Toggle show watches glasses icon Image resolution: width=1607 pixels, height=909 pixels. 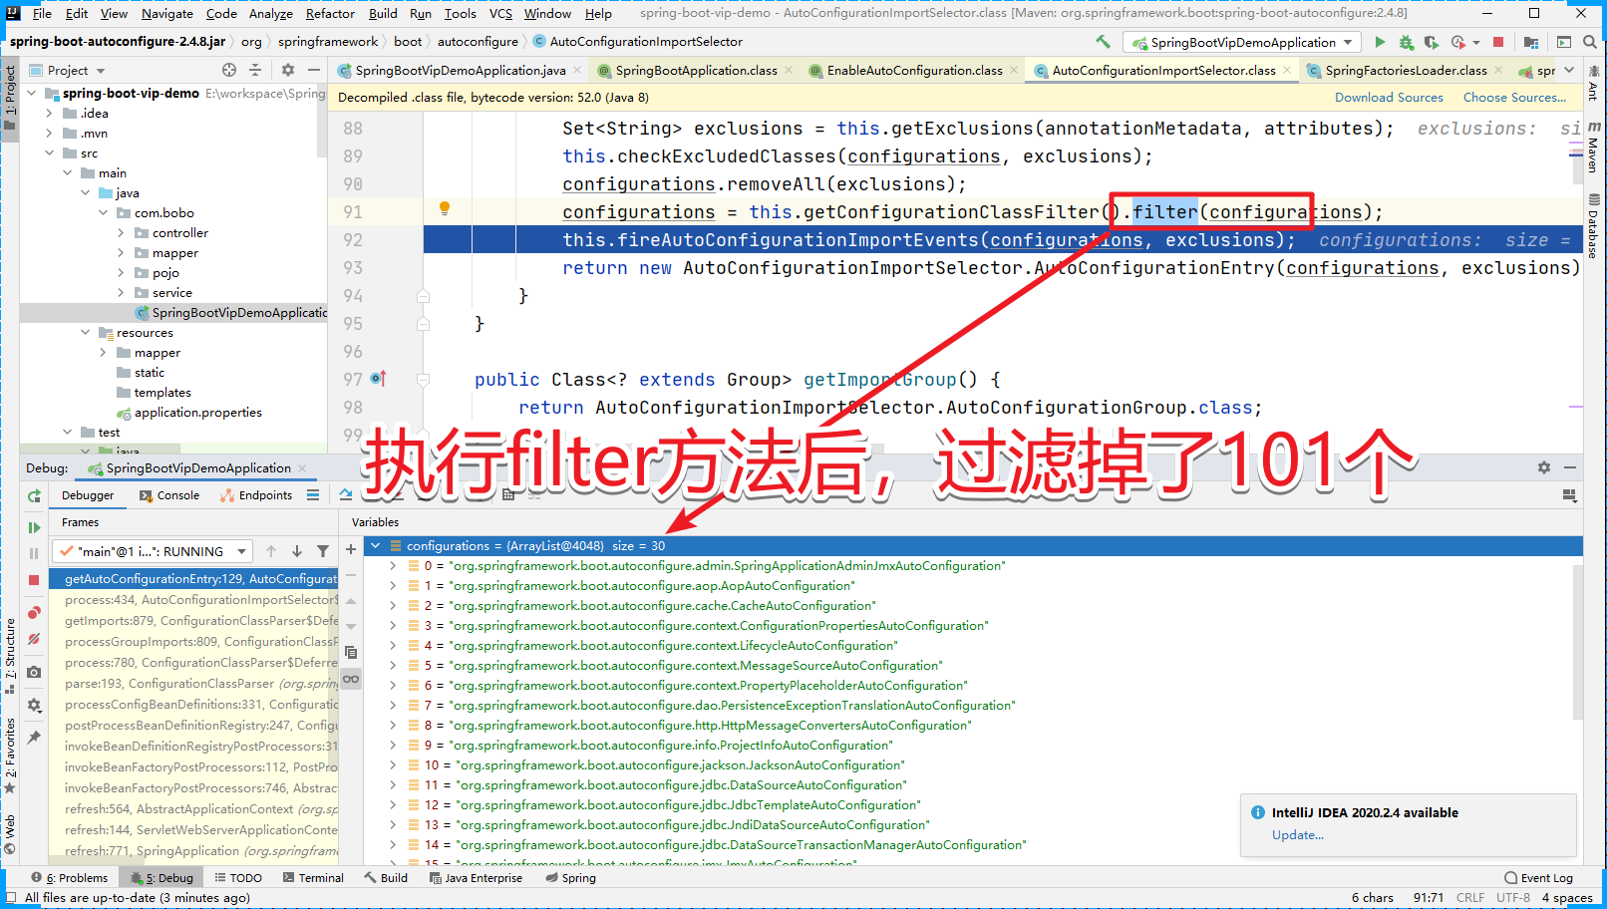coord(351,679)
